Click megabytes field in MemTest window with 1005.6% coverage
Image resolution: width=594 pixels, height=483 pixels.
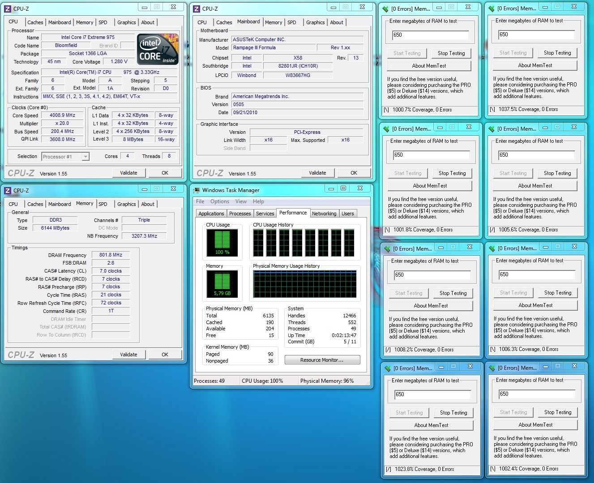pyautogui.click(x=536, y=155)
